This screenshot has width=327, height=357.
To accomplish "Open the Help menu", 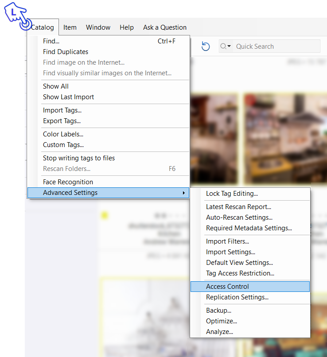I will coord(127,27).
